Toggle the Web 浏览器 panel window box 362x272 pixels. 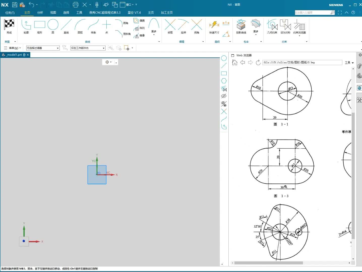233,55
